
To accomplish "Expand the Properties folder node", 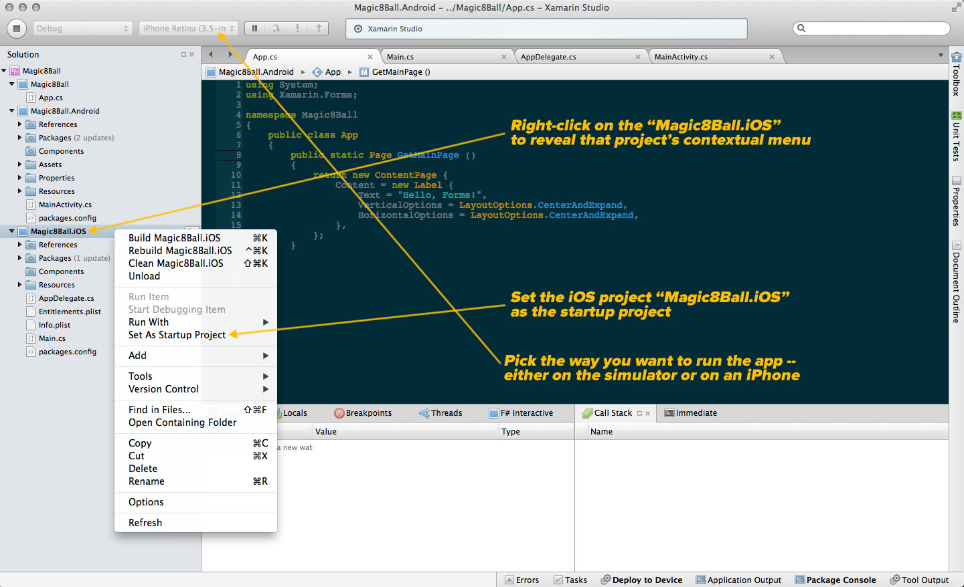I will pyautogui.click(x=19, y=178).
